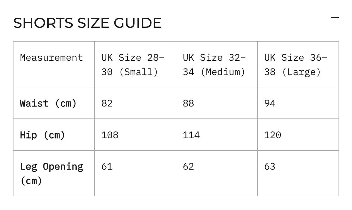The image size is (352, 210).
Task: Click the waist value 94 cell
Action: click(298, 103)
